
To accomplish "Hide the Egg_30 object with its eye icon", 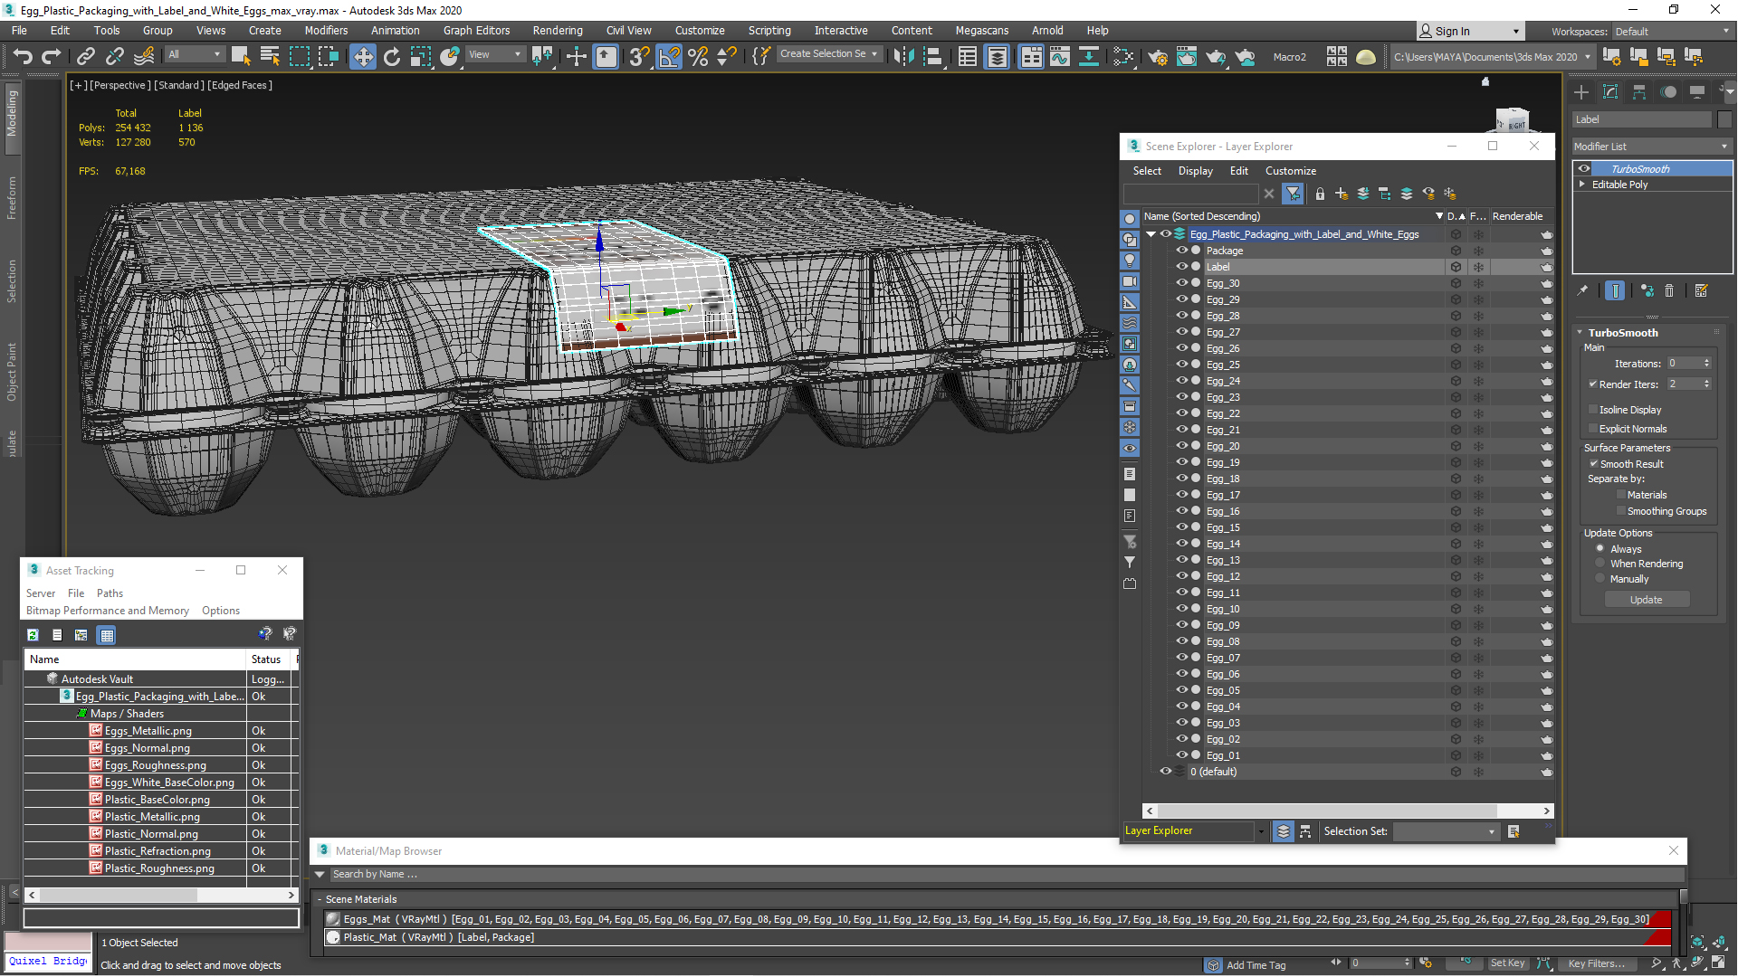I will click(1181, 283).
